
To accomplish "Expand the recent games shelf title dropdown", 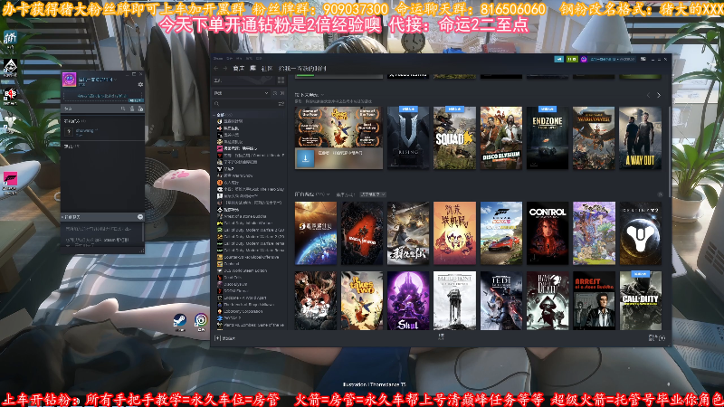I will pyautogui.click(x=310, y=95).
